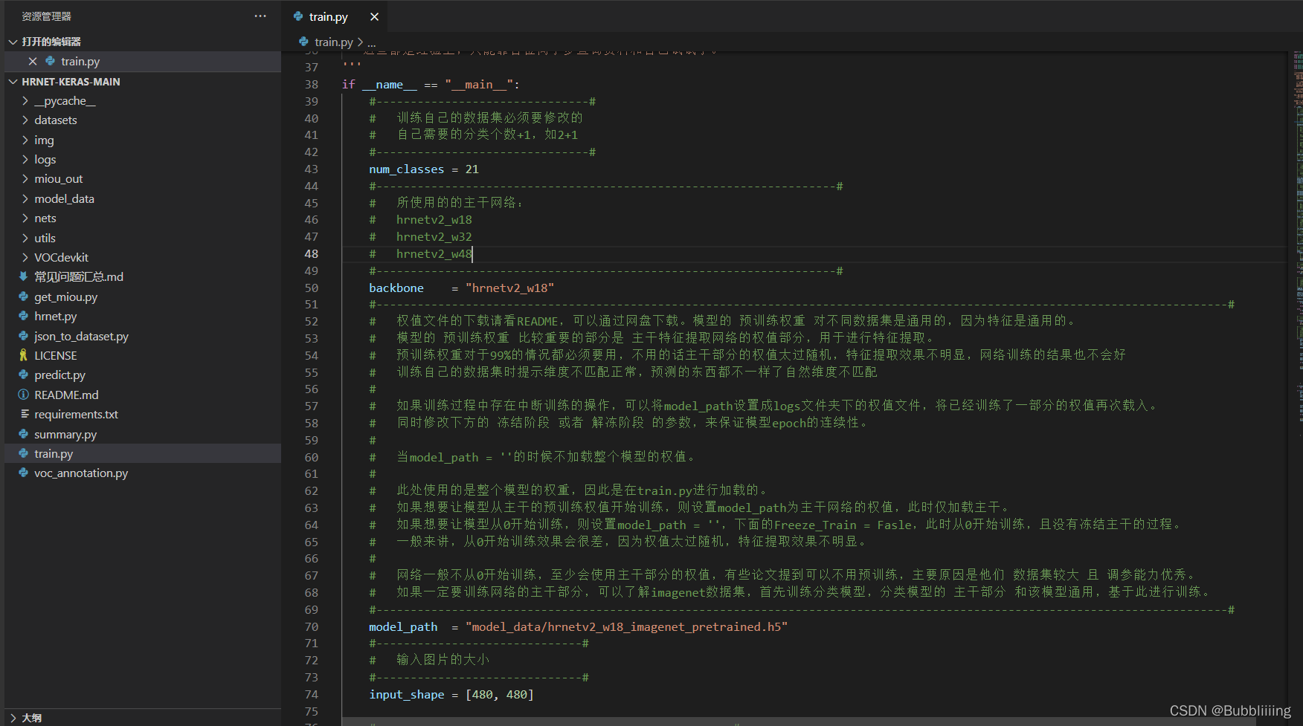The image size is (1303, 726).
Task: Expand the utils folder
Action: point(25,239)
